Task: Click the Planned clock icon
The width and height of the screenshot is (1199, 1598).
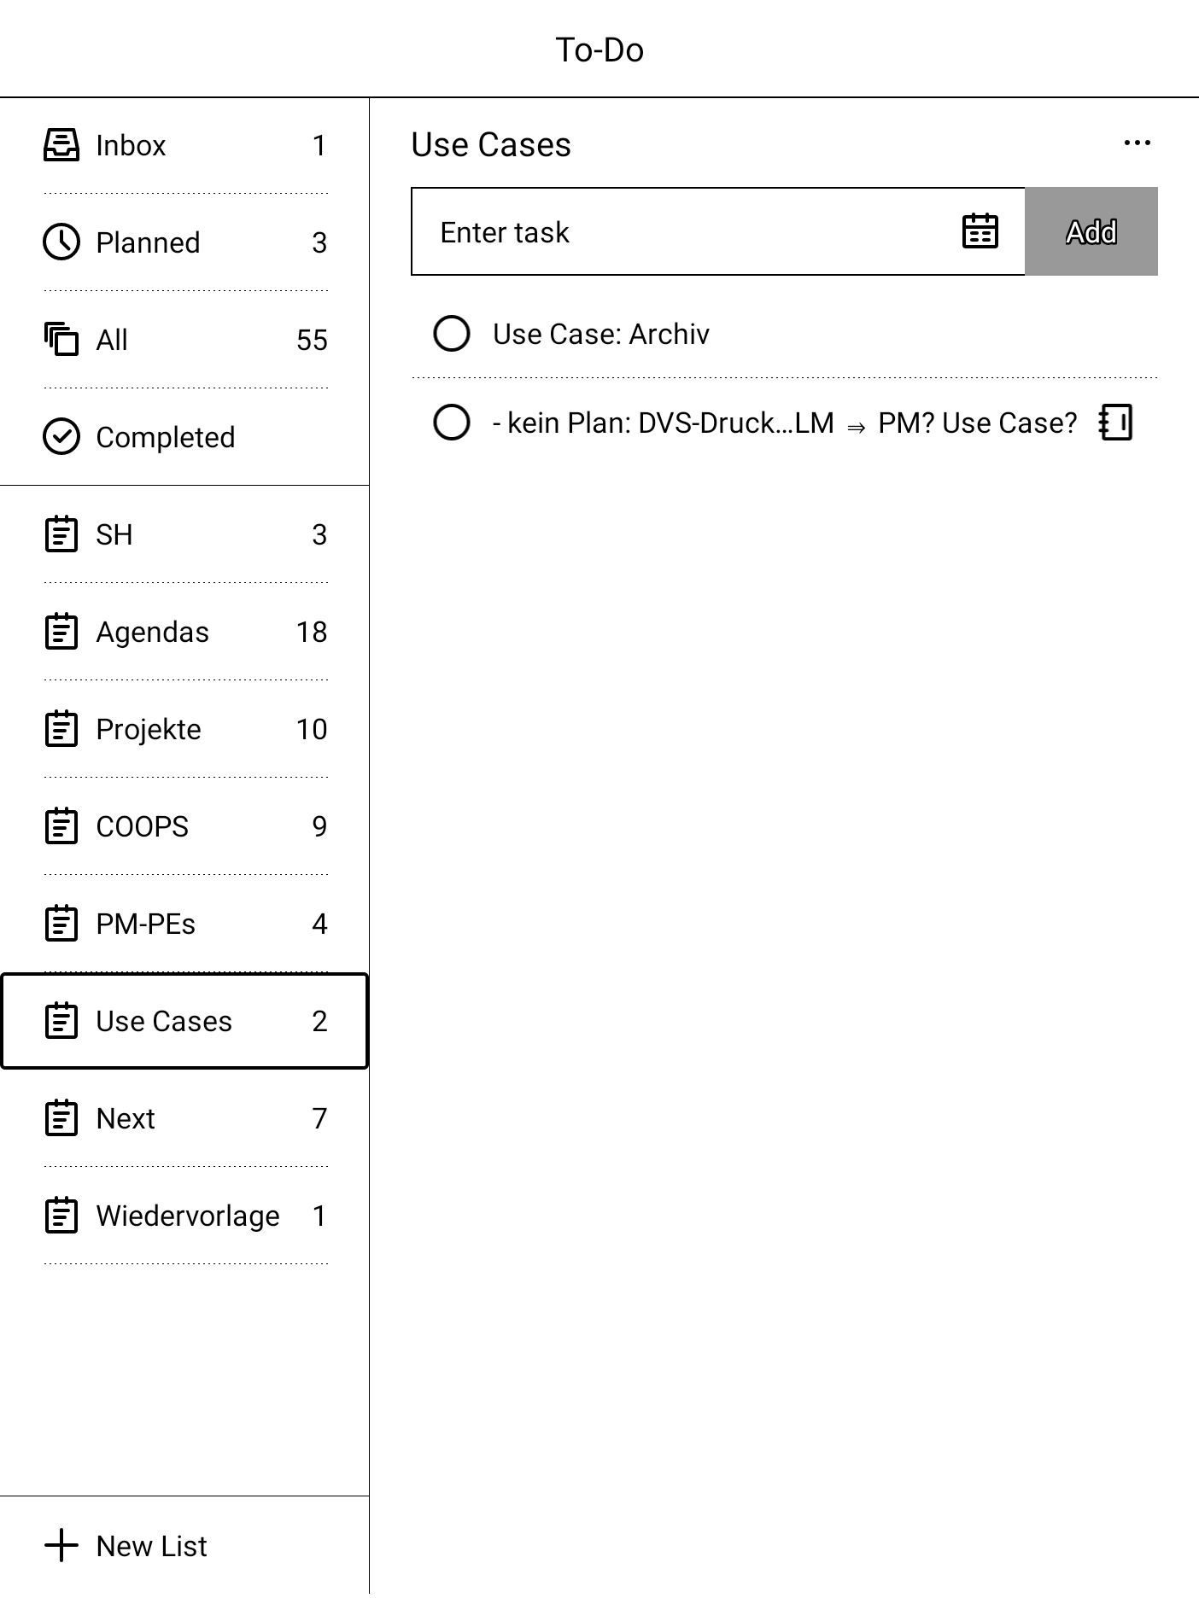Action: pos(61,242)
